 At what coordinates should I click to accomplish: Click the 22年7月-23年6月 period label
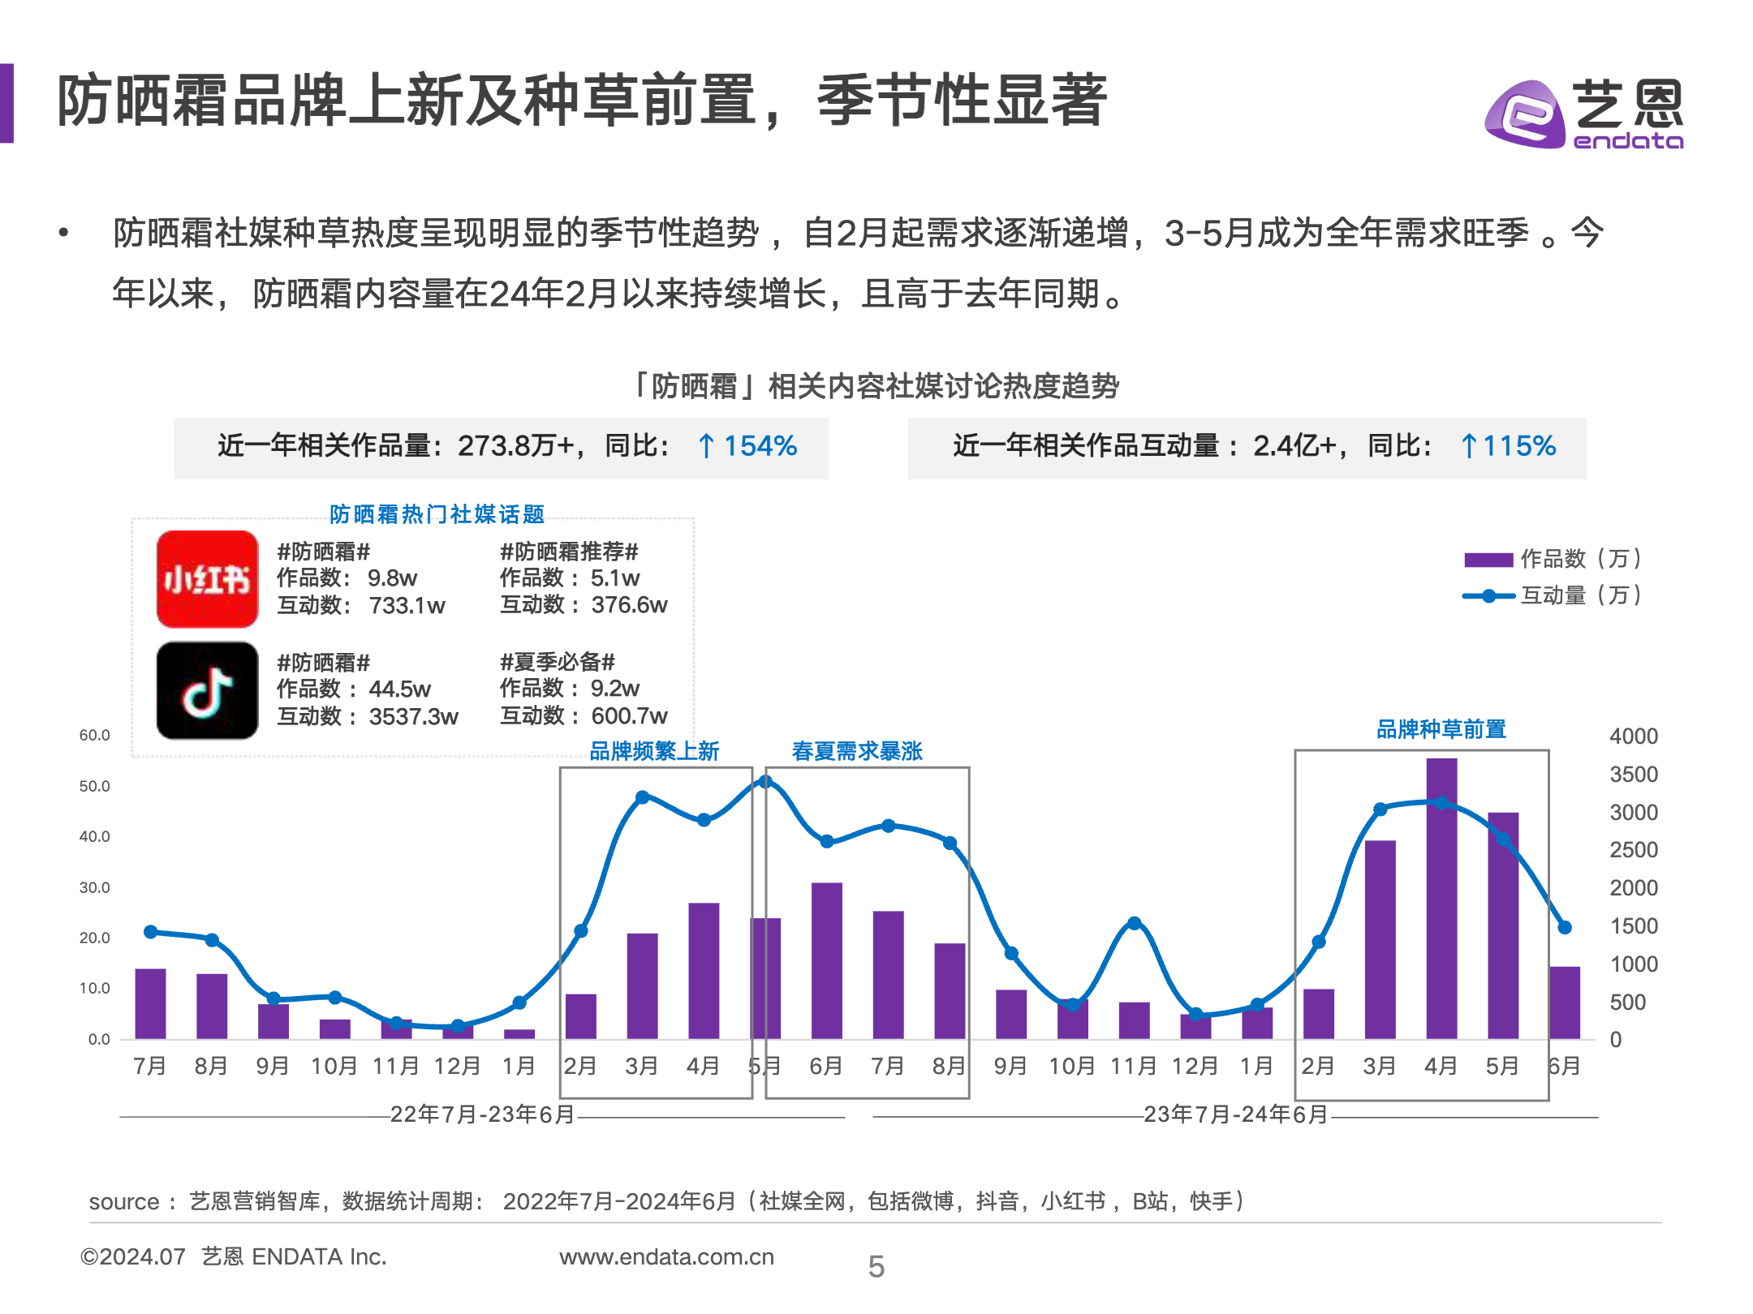point(482,1114)
